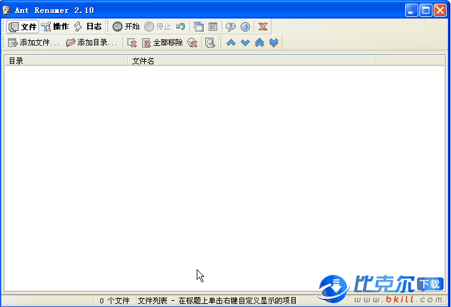Click the undo rename arrow icon
451x307 pixels.
click(181, 27)
